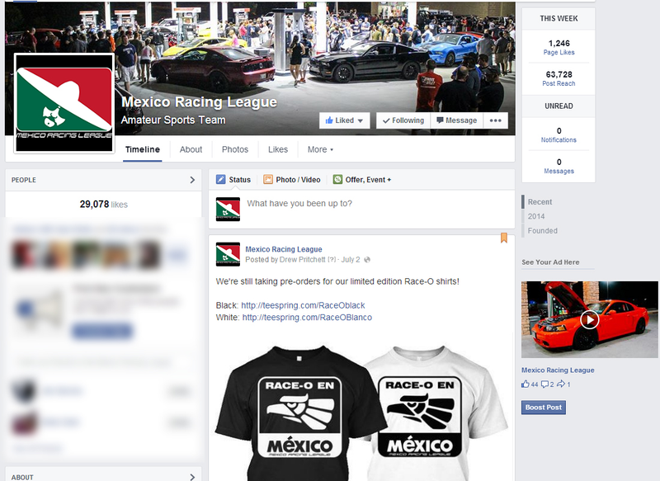
Task: Click Drew Pritchett's name in the post
Action: click(x=302, y=260)
